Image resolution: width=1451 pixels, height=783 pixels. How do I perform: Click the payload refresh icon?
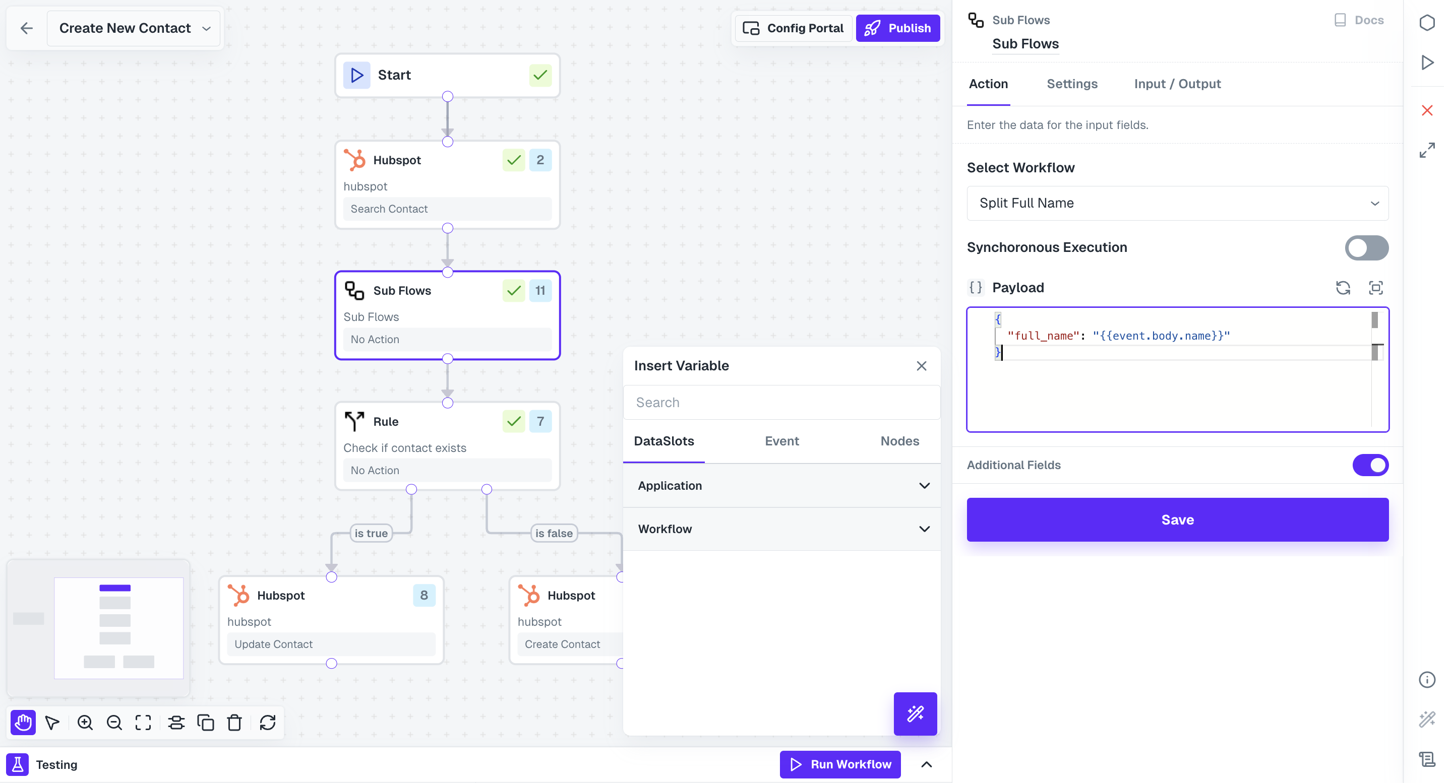1343,288
